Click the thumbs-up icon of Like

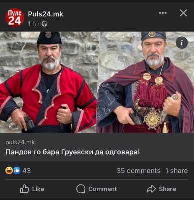coord(24,189)
